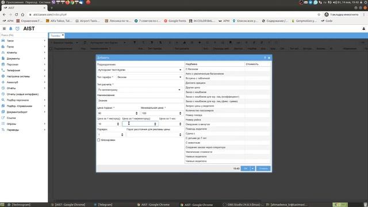Adjust the Порядок spinner arrows
Image resolution: width=368 pixels, height=207 pixels.
click(122, 135)
